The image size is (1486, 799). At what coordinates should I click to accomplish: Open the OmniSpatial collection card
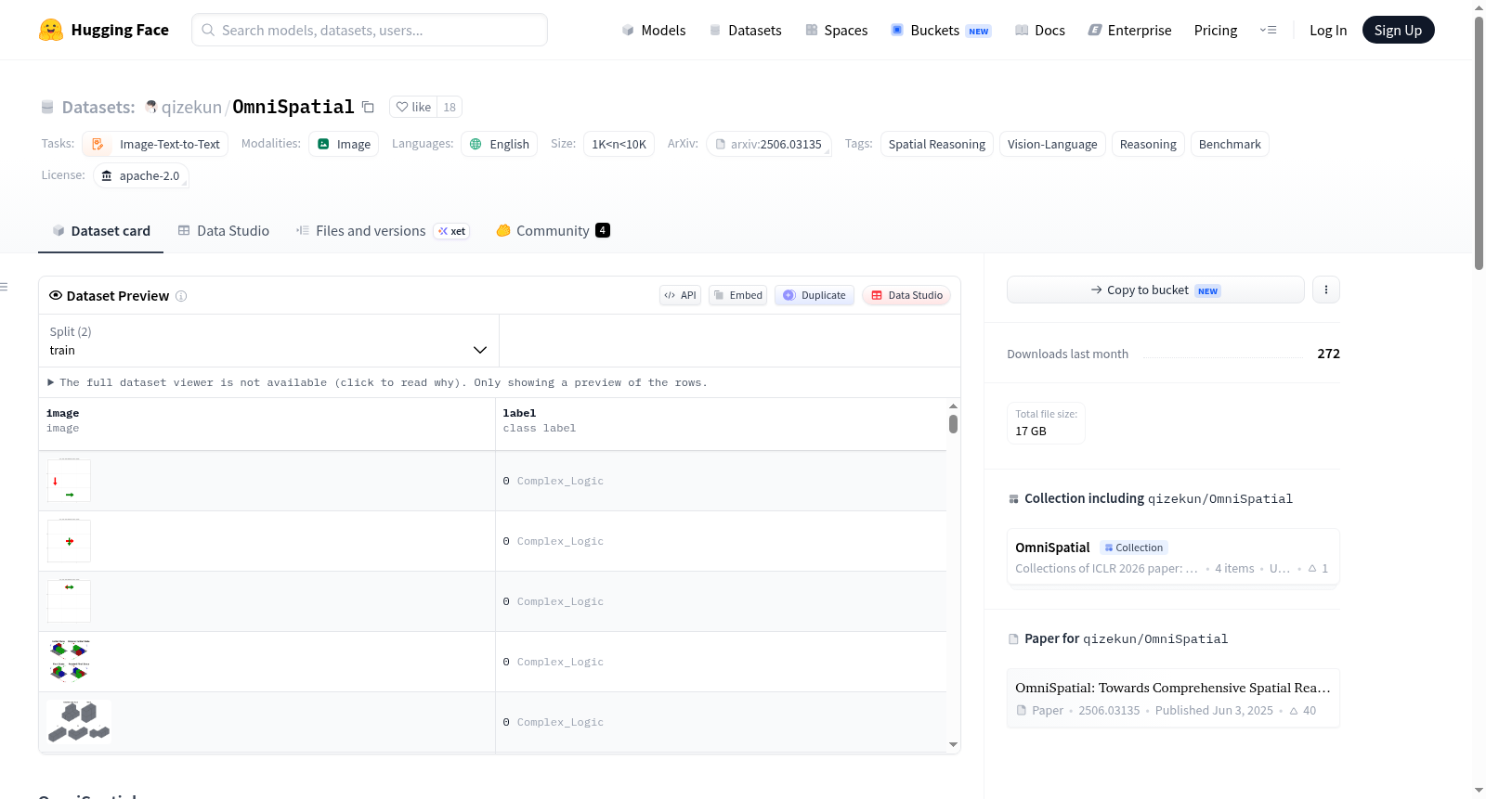[1173, 557]
